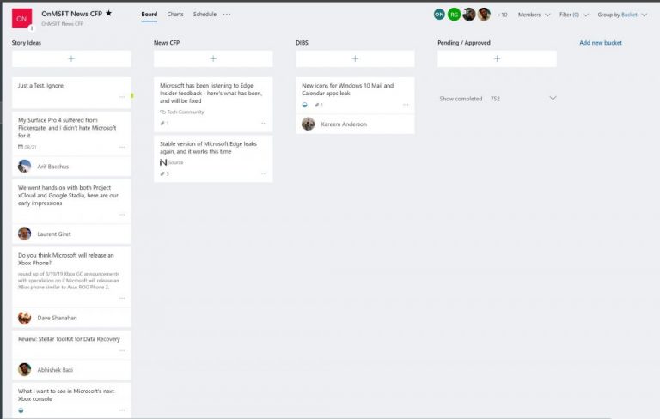Image resolution: width=660 pixels, height=419 pixels.
Task: Open more options on Stable Edge leaks card
Action: (264, 173)
